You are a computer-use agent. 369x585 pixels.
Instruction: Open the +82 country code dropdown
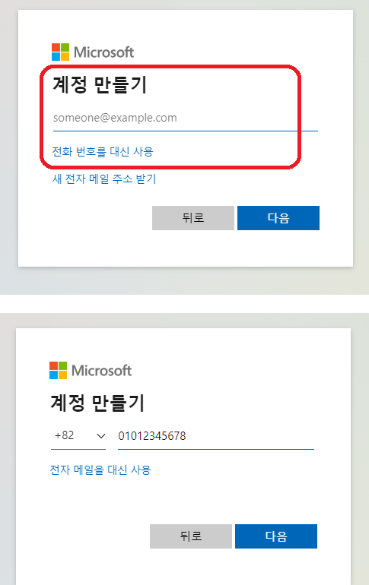(78, 436)
